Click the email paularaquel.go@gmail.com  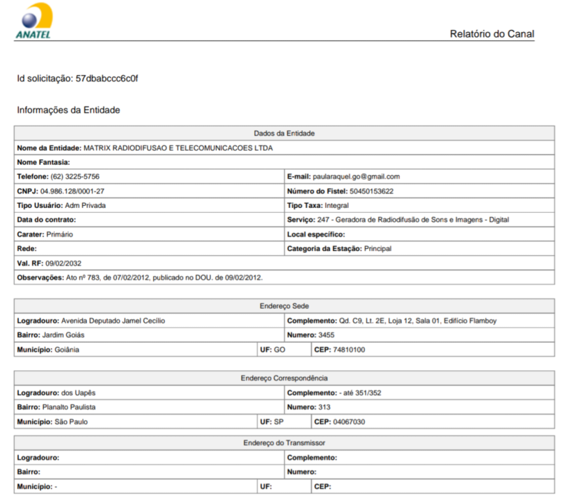356,176
